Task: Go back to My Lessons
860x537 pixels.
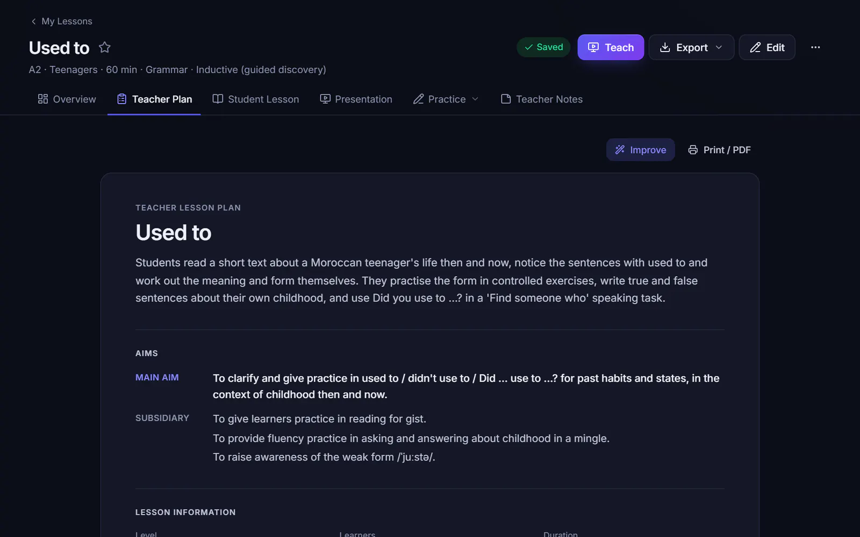Action: pyautogui.click(x=61, y=21)
